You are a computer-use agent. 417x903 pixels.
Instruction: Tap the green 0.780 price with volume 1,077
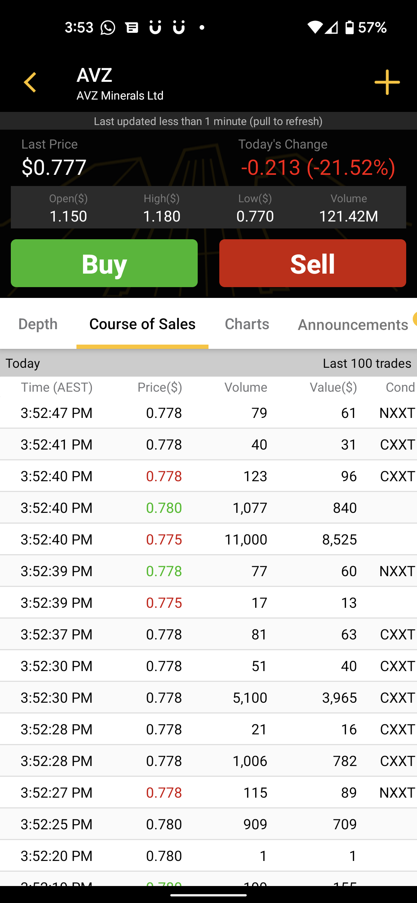[x=164, y=508]
